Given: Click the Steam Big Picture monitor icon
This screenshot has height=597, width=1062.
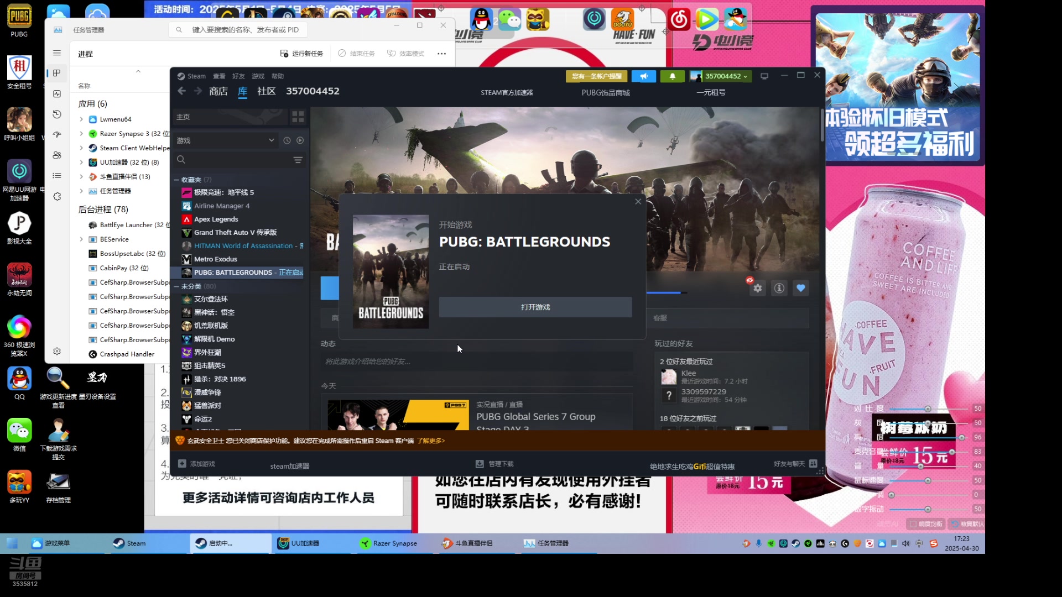Looking at the screenshot, I should click(764, 76).
